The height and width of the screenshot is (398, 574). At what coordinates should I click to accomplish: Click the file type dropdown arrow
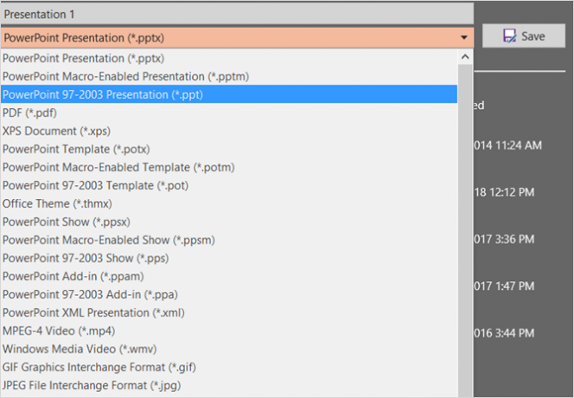464,37
